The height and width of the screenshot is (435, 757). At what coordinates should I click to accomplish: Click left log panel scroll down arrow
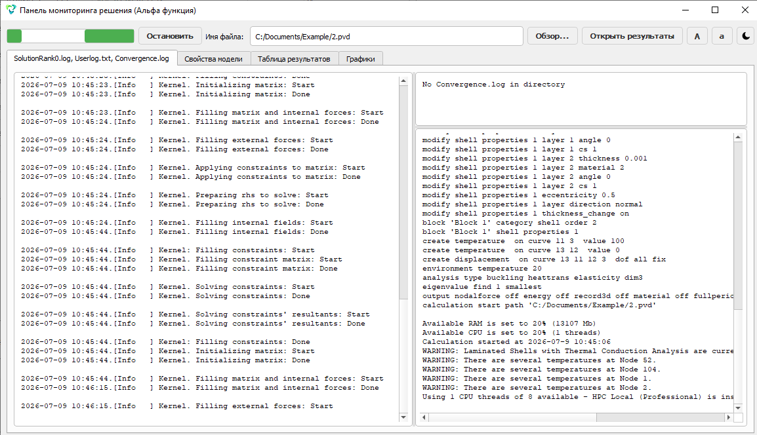point(403,417)
